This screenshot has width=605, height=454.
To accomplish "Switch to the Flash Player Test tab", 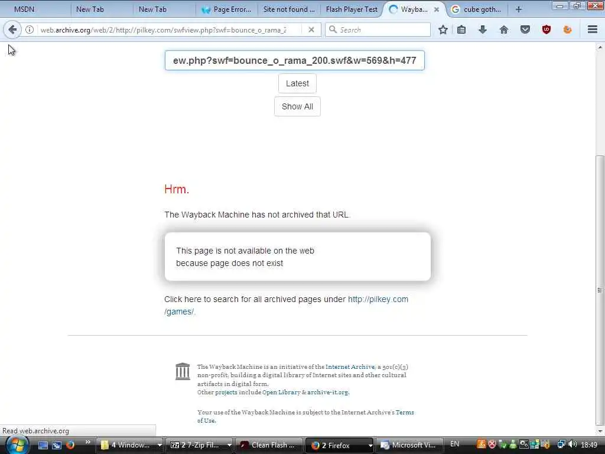I will pyautogui.click(x=352, y=9).
